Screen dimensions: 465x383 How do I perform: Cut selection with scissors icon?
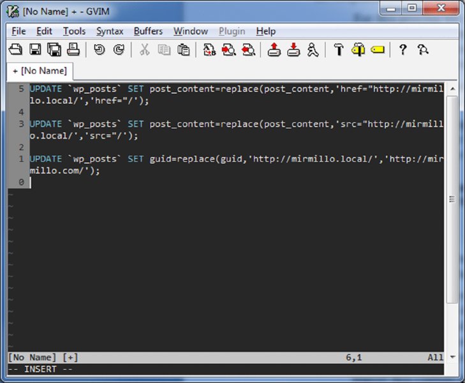pyautogui.click(x=145, y=50)
